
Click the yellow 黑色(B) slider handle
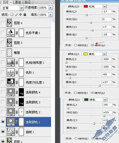pyautogui.click(x=100, y=86)
